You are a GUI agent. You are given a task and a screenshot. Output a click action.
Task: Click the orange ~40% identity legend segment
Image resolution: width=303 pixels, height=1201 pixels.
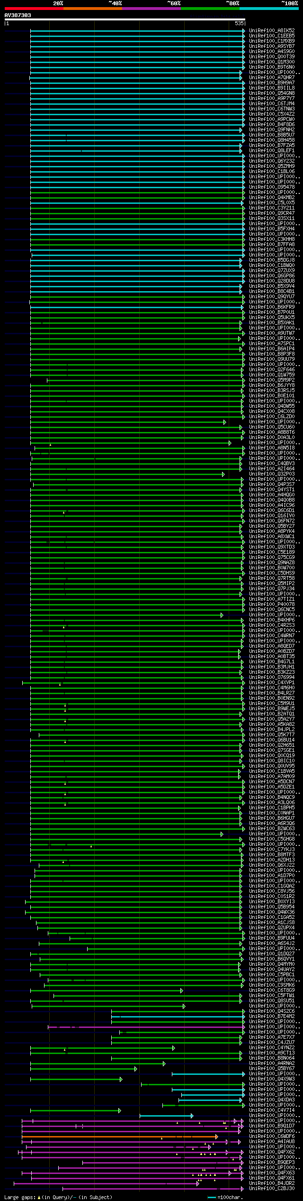click(93, 9)
